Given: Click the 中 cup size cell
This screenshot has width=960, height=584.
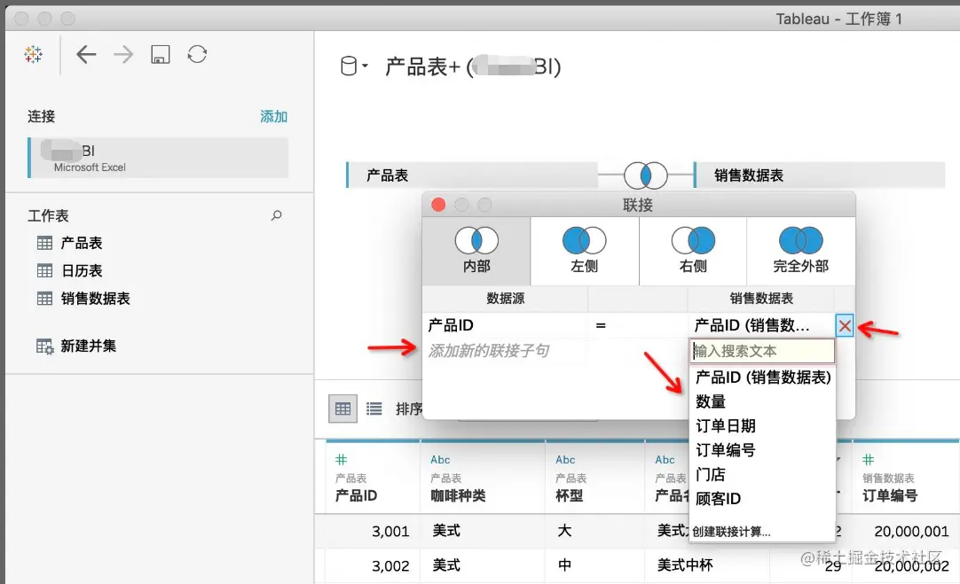Looking at the screenshot, I should pos(565,565).
